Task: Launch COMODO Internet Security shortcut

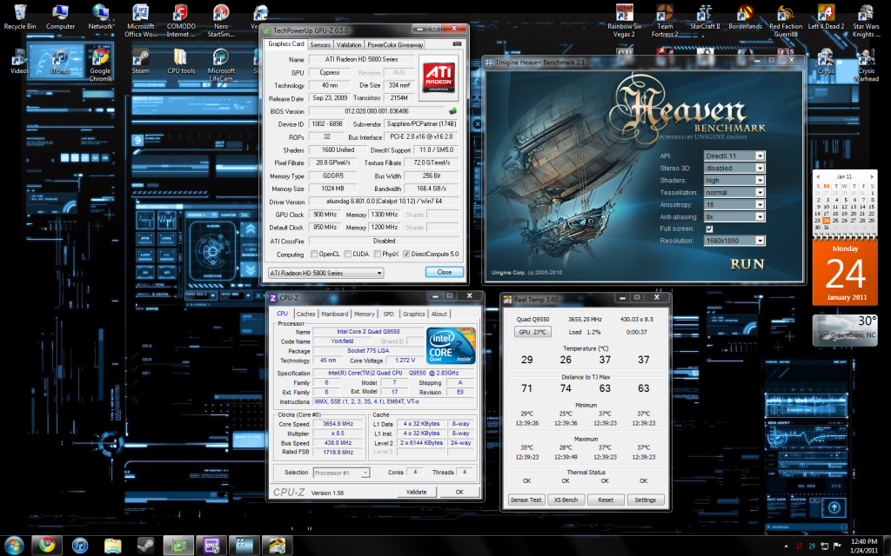Action: [181, 21]
